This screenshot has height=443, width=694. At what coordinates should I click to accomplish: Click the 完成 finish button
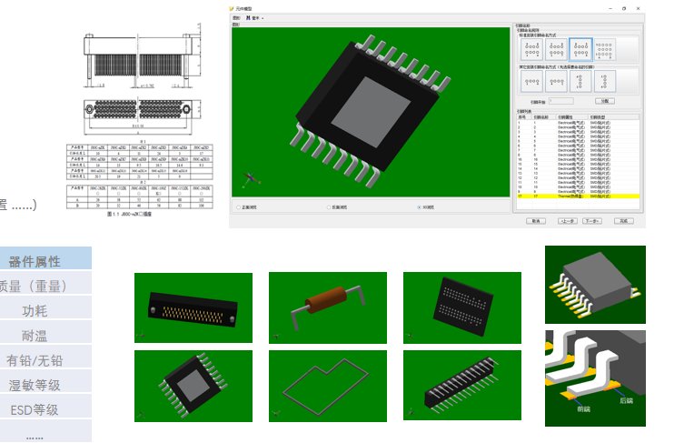coord(623,220)
